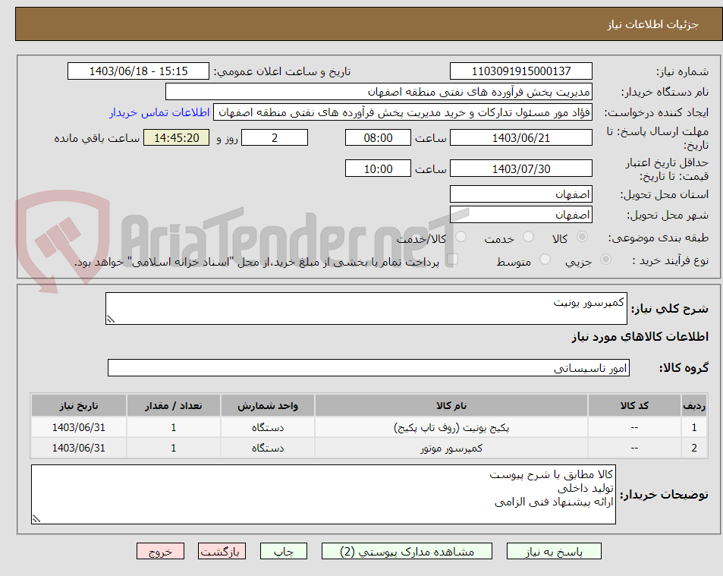This screenshot has width=723, height=576.
Task: Click the delivery city field اصفهان
Action: [521, 215]
